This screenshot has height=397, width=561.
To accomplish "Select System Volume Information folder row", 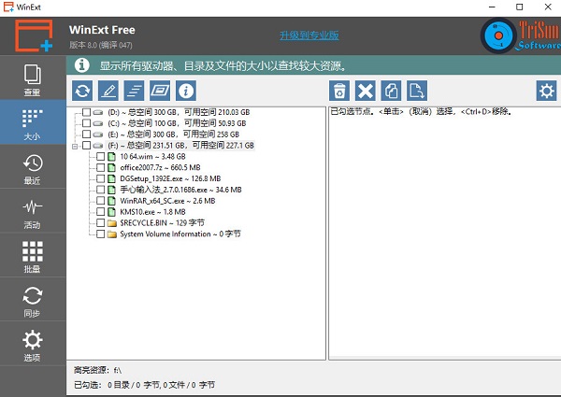I will [x=180, y=234].
